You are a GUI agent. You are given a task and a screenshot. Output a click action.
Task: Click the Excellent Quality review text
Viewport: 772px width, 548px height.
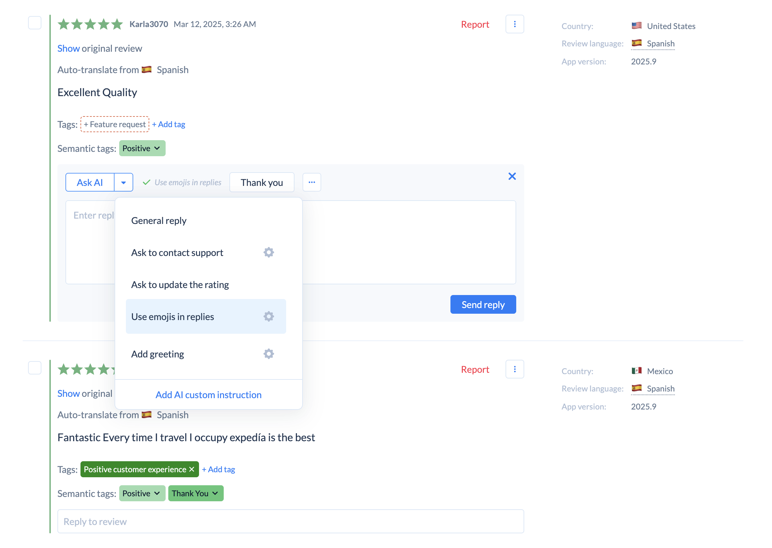pos(97,92)
